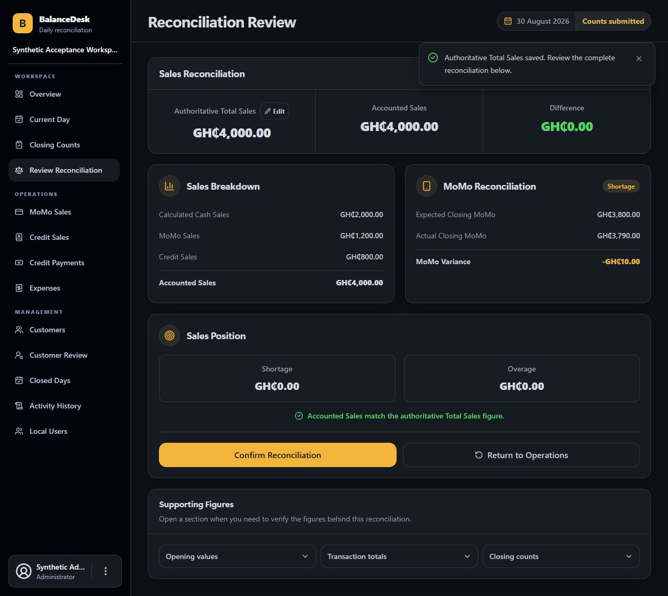The height and width of the screenshot is (596, 668).
Task: Click the Supporting Figures heading
Action: [x=196, y=504]
